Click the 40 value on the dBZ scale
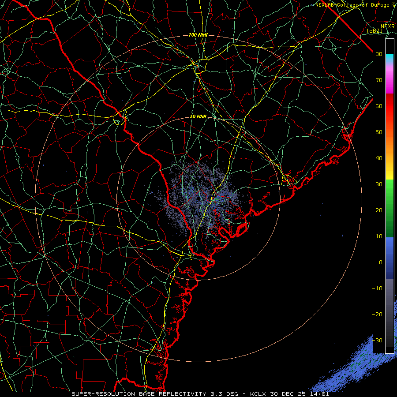 (379, 158)
